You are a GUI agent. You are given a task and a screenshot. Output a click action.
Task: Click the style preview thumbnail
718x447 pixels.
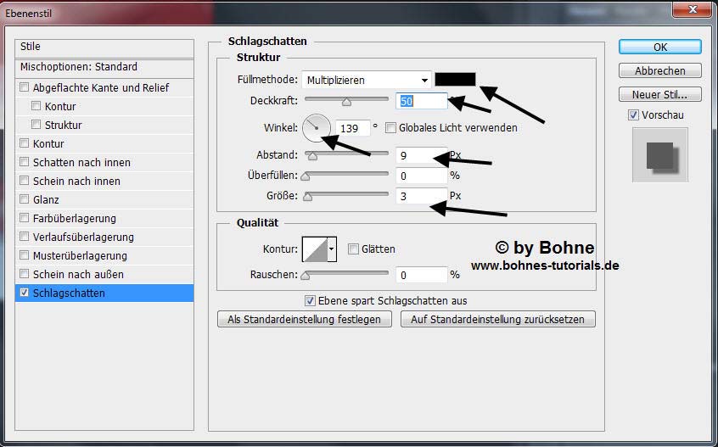(x=659, y=154)
